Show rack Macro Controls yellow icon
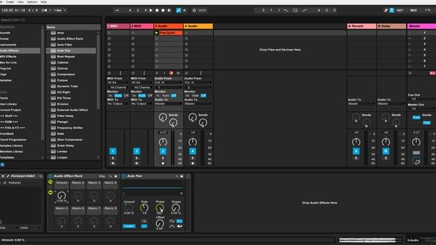This screenshot has height=245, width=436. tap(50, 182)
